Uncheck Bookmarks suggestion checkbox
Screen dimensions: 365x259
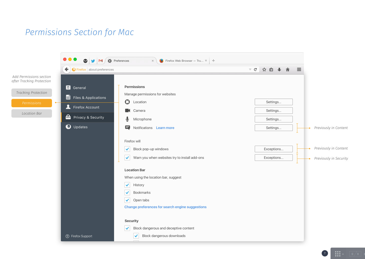(x=127, y=192)
